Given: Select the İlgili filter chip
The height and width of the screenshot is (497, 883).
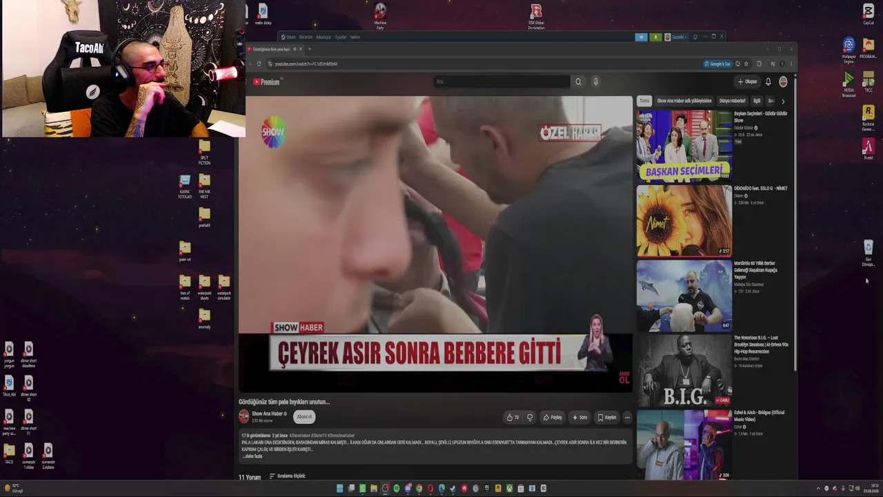Looking at the screenshot, I should (x=757, y=101).
